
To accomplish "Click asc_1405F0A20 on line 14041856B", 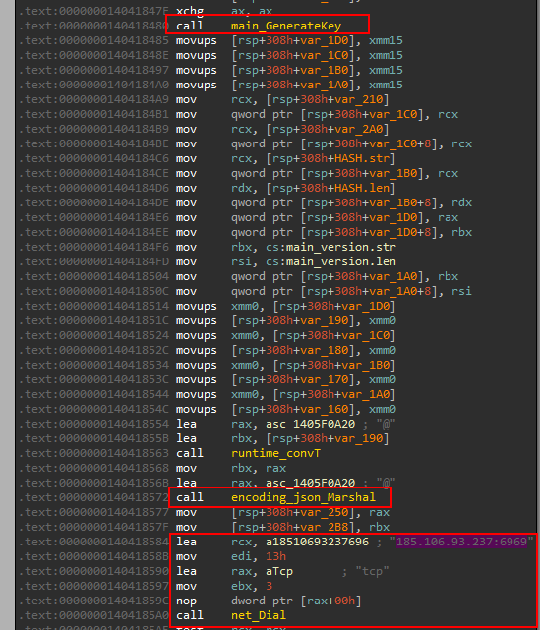I will (x=310, y=483).
